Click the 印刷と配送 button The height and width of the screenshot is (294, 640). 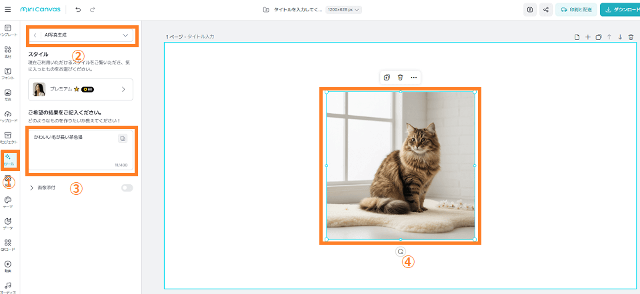pos(575,10)
